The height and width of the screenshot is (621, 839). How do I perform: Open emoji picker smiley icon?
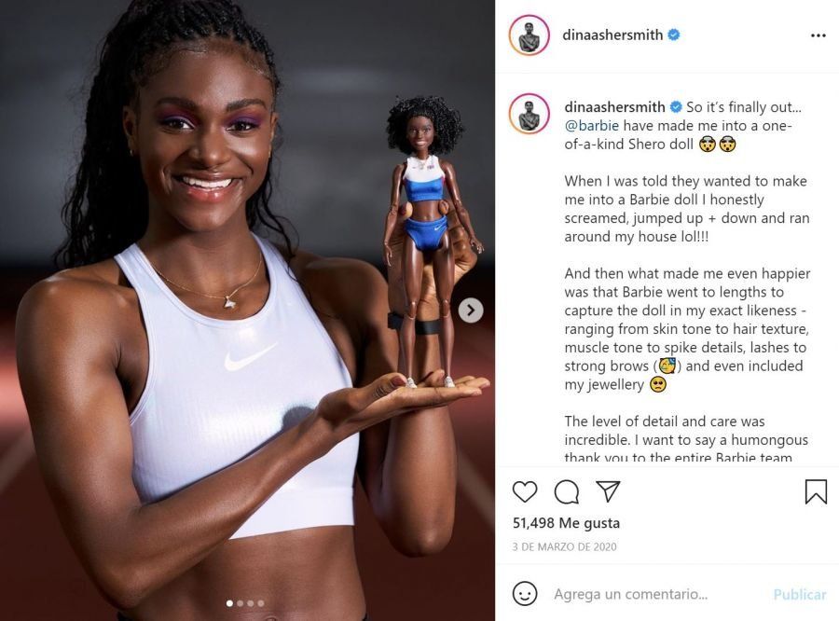click(x=524, y=594)
